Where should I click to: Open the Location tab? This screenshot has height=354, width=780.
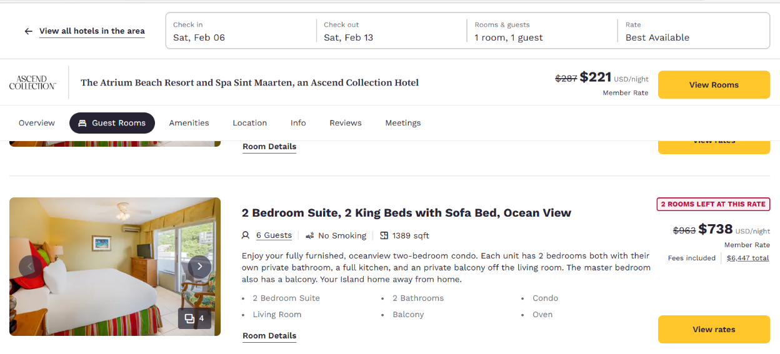(249, 123)
